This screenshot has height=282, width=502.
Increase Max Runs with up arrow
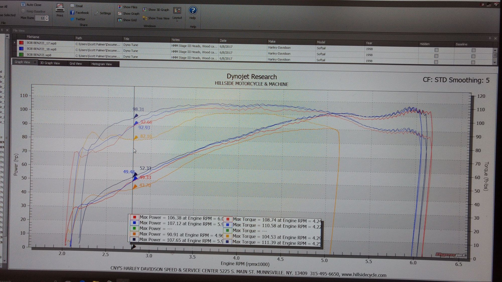[47, 17]
